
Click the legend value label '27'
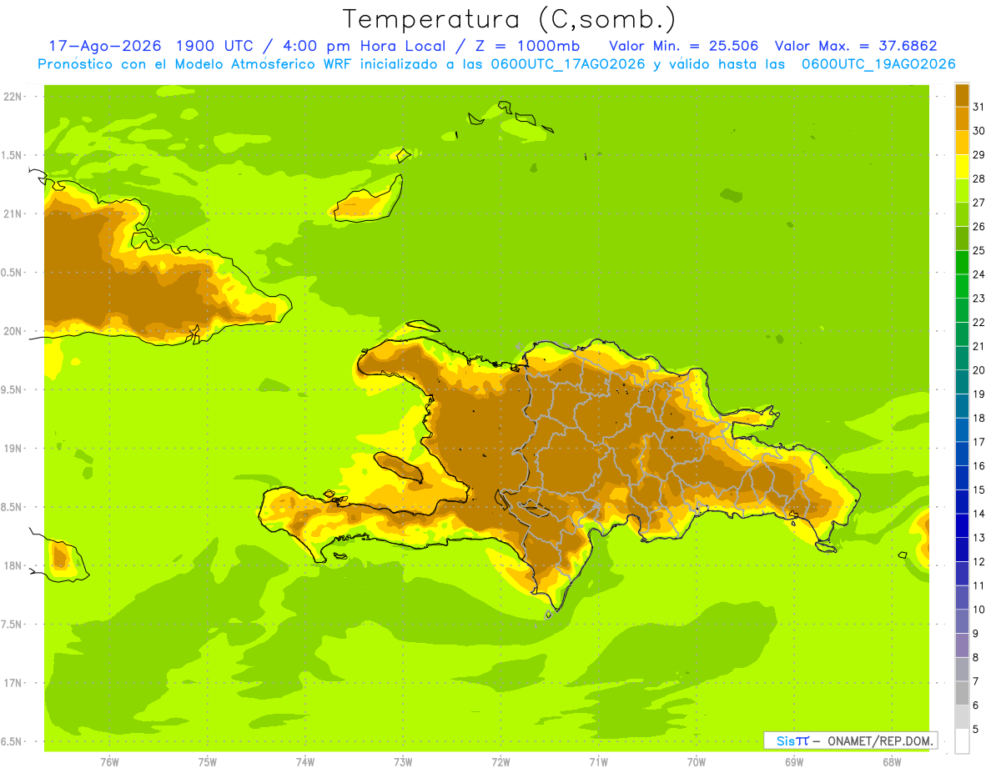tap(978, 203)
